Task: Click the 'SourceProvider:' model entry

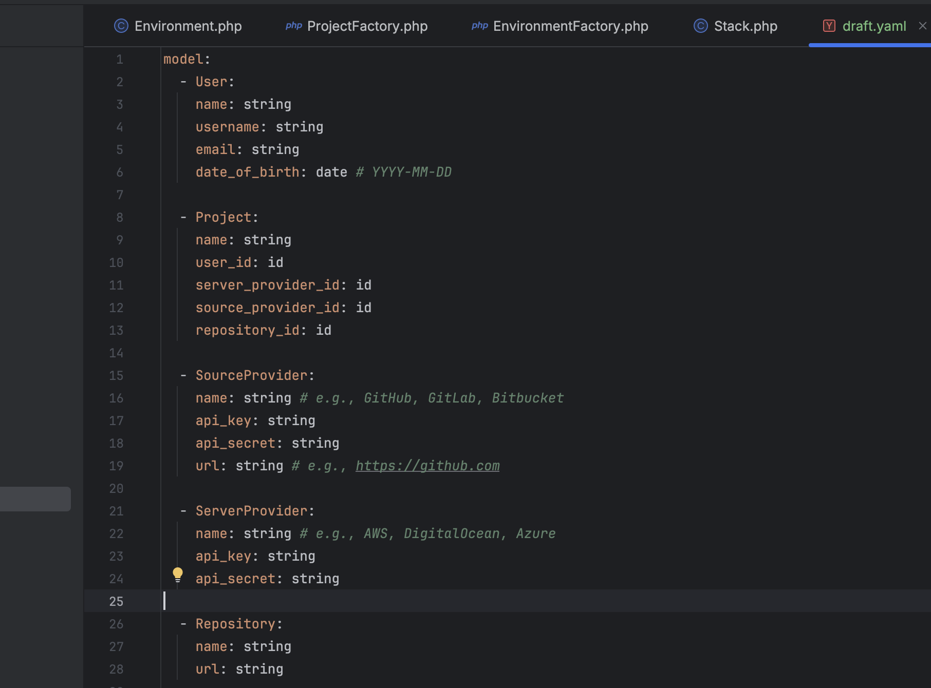Action: (255, 375)
